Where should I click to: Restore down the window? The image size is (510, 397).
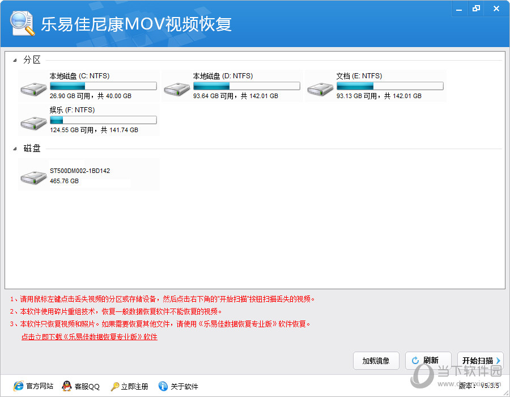[476, 9]
